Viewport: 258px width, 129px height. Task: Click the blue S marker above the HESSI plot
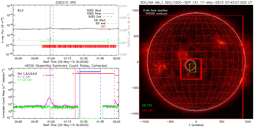78,71
